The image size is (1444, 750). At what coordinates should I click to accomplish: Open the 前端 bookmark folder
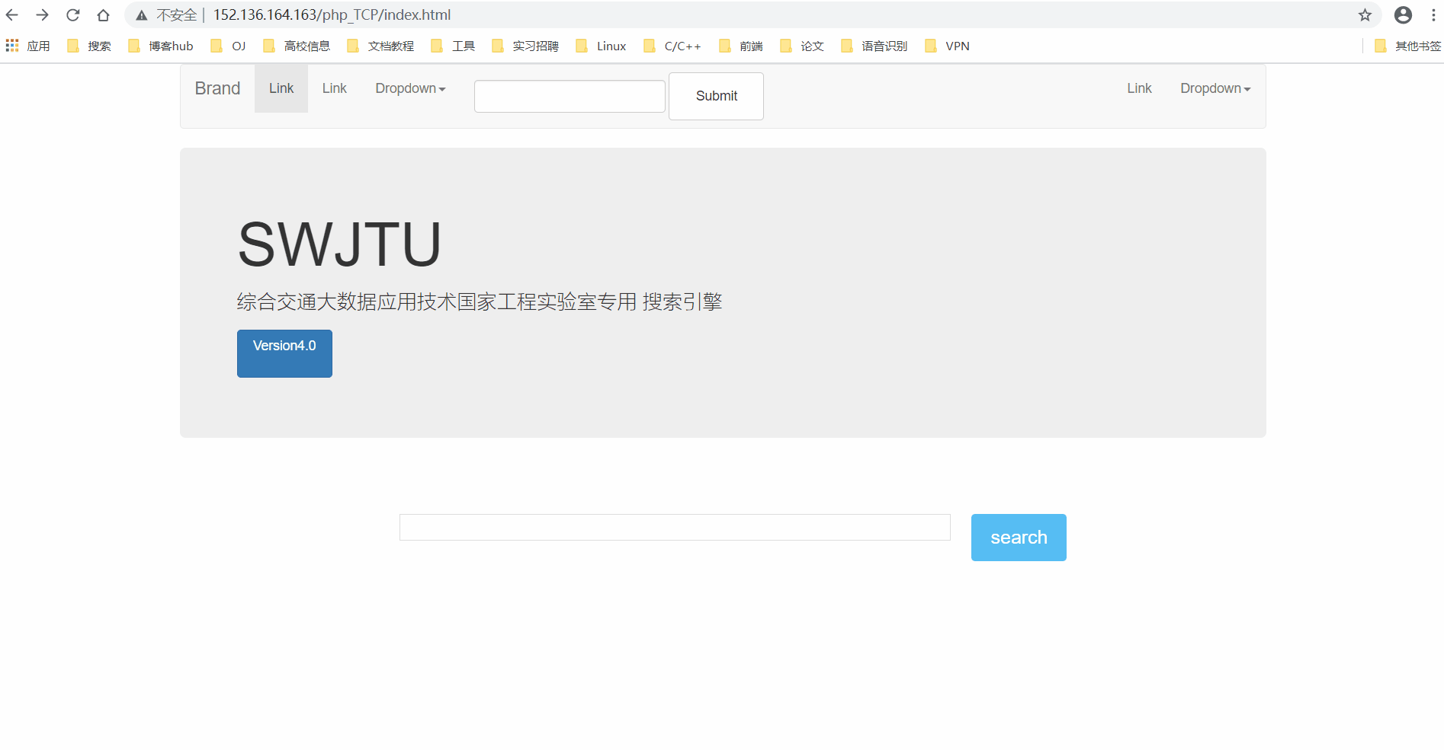[741, 46]
